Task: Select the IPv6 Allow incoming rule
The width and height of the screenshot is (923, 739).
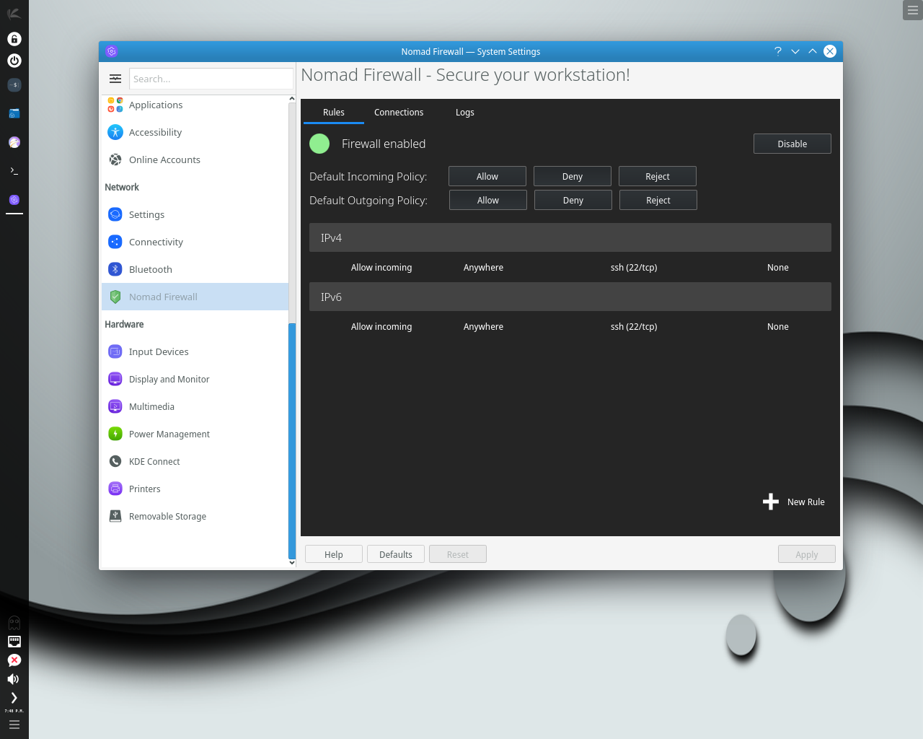Action: tap(570, 326)
